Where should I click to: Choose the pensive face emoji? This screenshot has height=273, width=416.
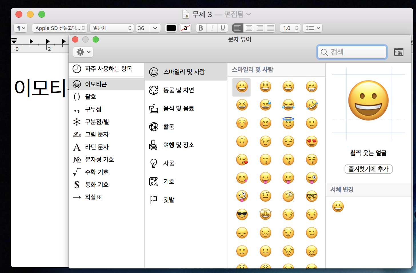[265, 233]
